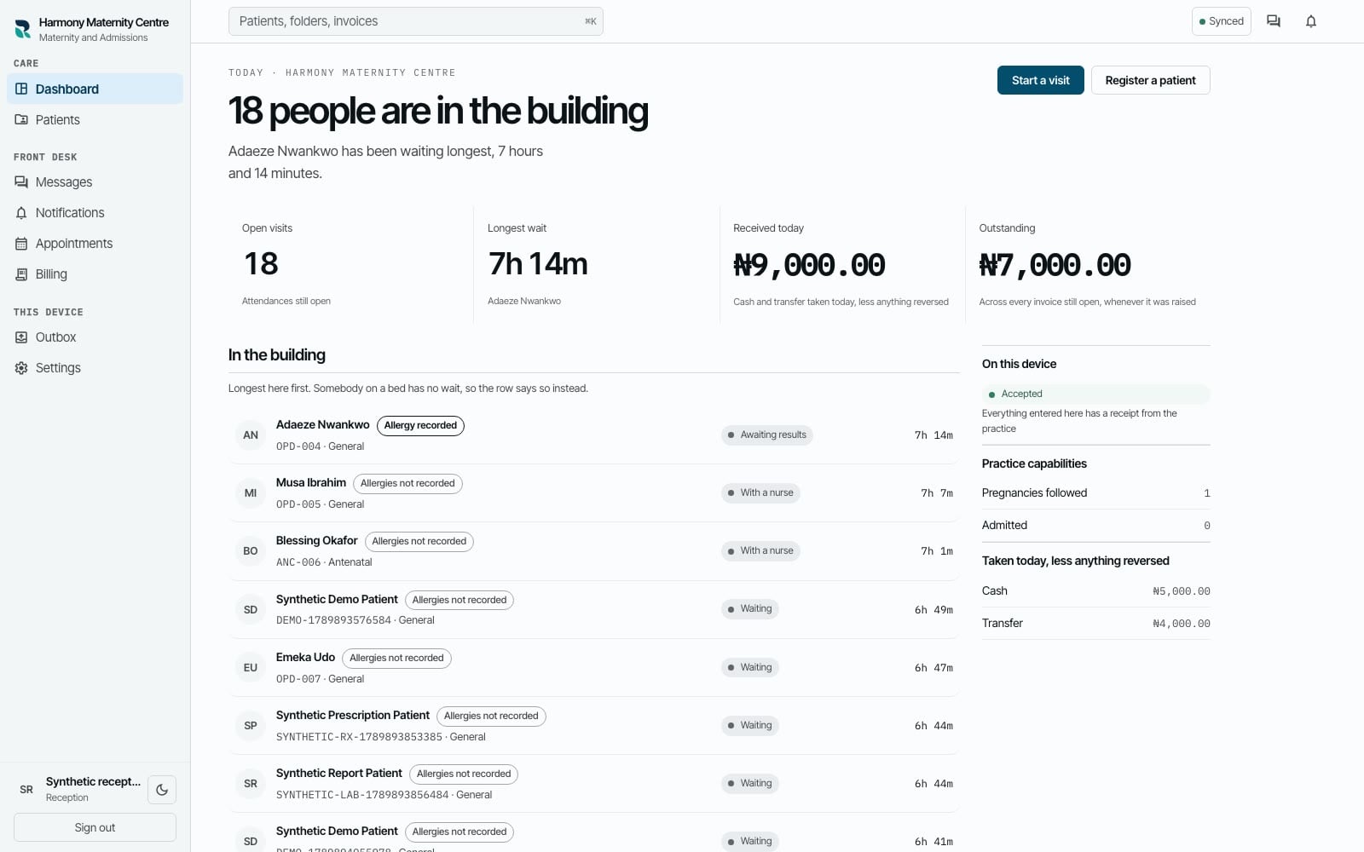Toggle dark mode with the moon icon
This screenshot has height=852, width=1364.
point(162,790)
